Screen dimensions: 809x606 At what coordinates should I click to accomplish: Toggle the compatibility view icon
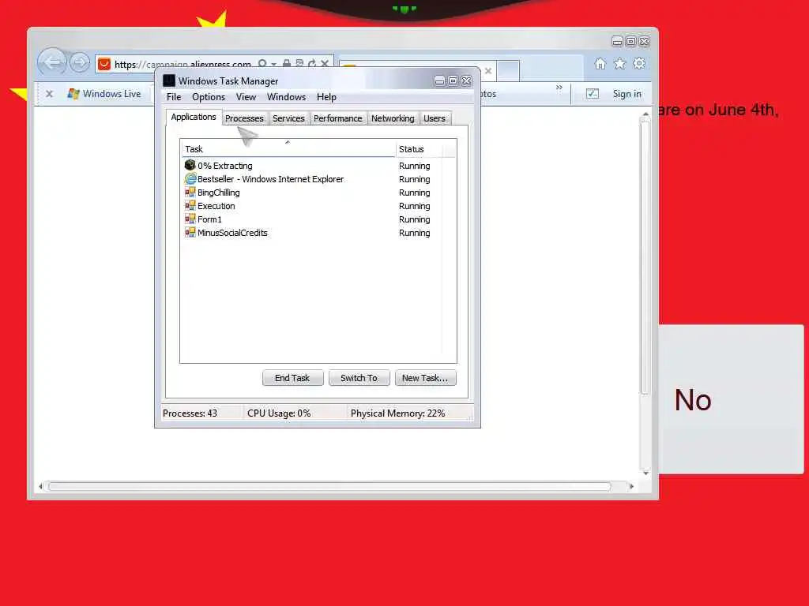[x=299, y=63]
